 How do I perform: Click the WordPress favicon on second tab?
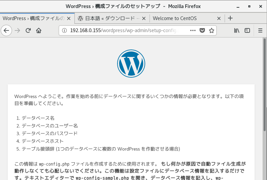tap(80, 18)
